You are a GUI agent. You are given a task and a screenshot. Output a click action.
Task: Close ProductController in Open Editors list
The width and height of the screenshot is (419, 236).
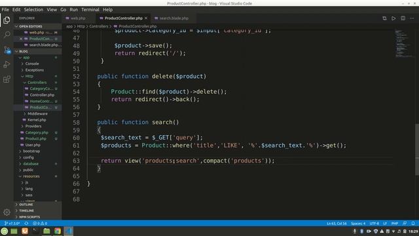click(x=21, y=39)
